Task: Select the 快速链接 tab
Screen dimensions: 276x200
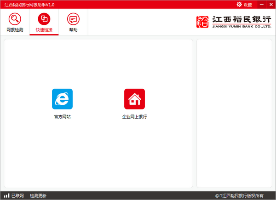Action: coord(44,22)
